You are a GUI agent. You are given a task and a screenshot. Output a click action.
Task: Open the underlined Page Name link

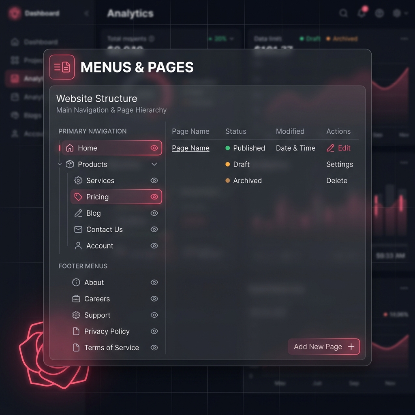pyautogui.click(x=190, y=148)
